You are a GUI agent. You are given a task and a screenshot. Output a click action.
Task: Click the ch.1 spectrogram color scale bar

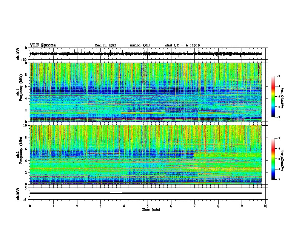(273, 97)
